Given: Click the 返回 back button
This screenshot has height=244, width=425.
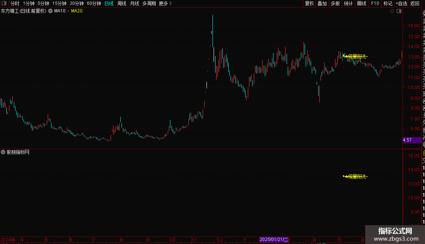Looking at the screenshot, I should point(415,3).
